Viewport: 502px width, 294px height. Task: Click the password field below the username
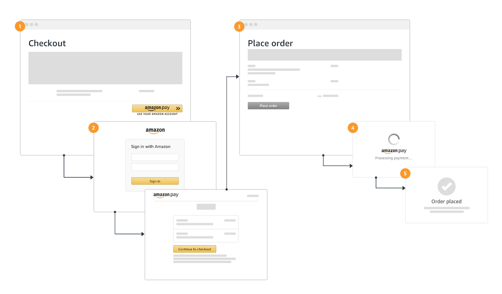(154, 167)
